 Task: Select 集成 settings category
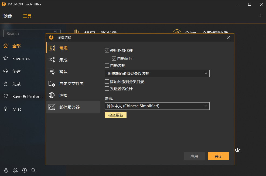pyautogui.click(x=73, y=60)
